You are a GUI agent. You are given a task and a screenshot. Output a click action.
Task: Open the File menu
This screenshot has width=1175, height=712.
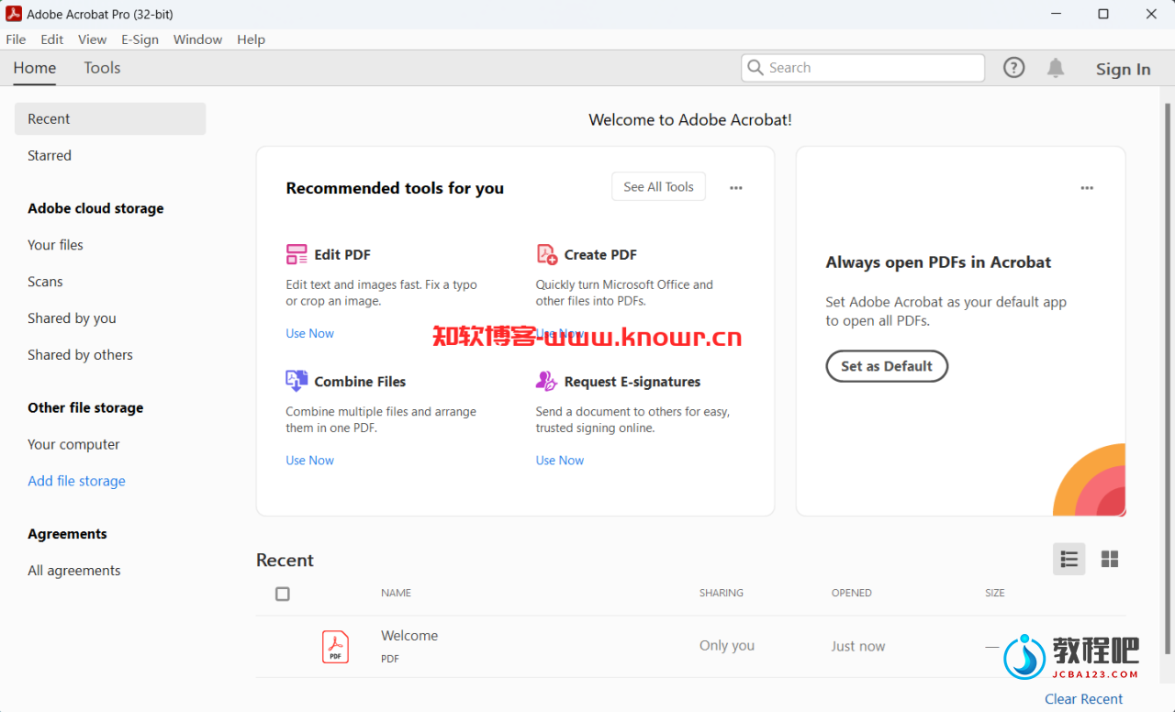click(x=16, y=39)
